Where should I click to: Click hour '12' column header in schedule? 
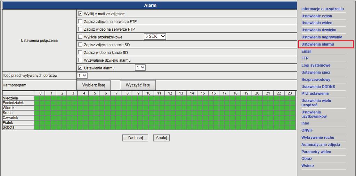pyautogui.click(x=170, y=93)
